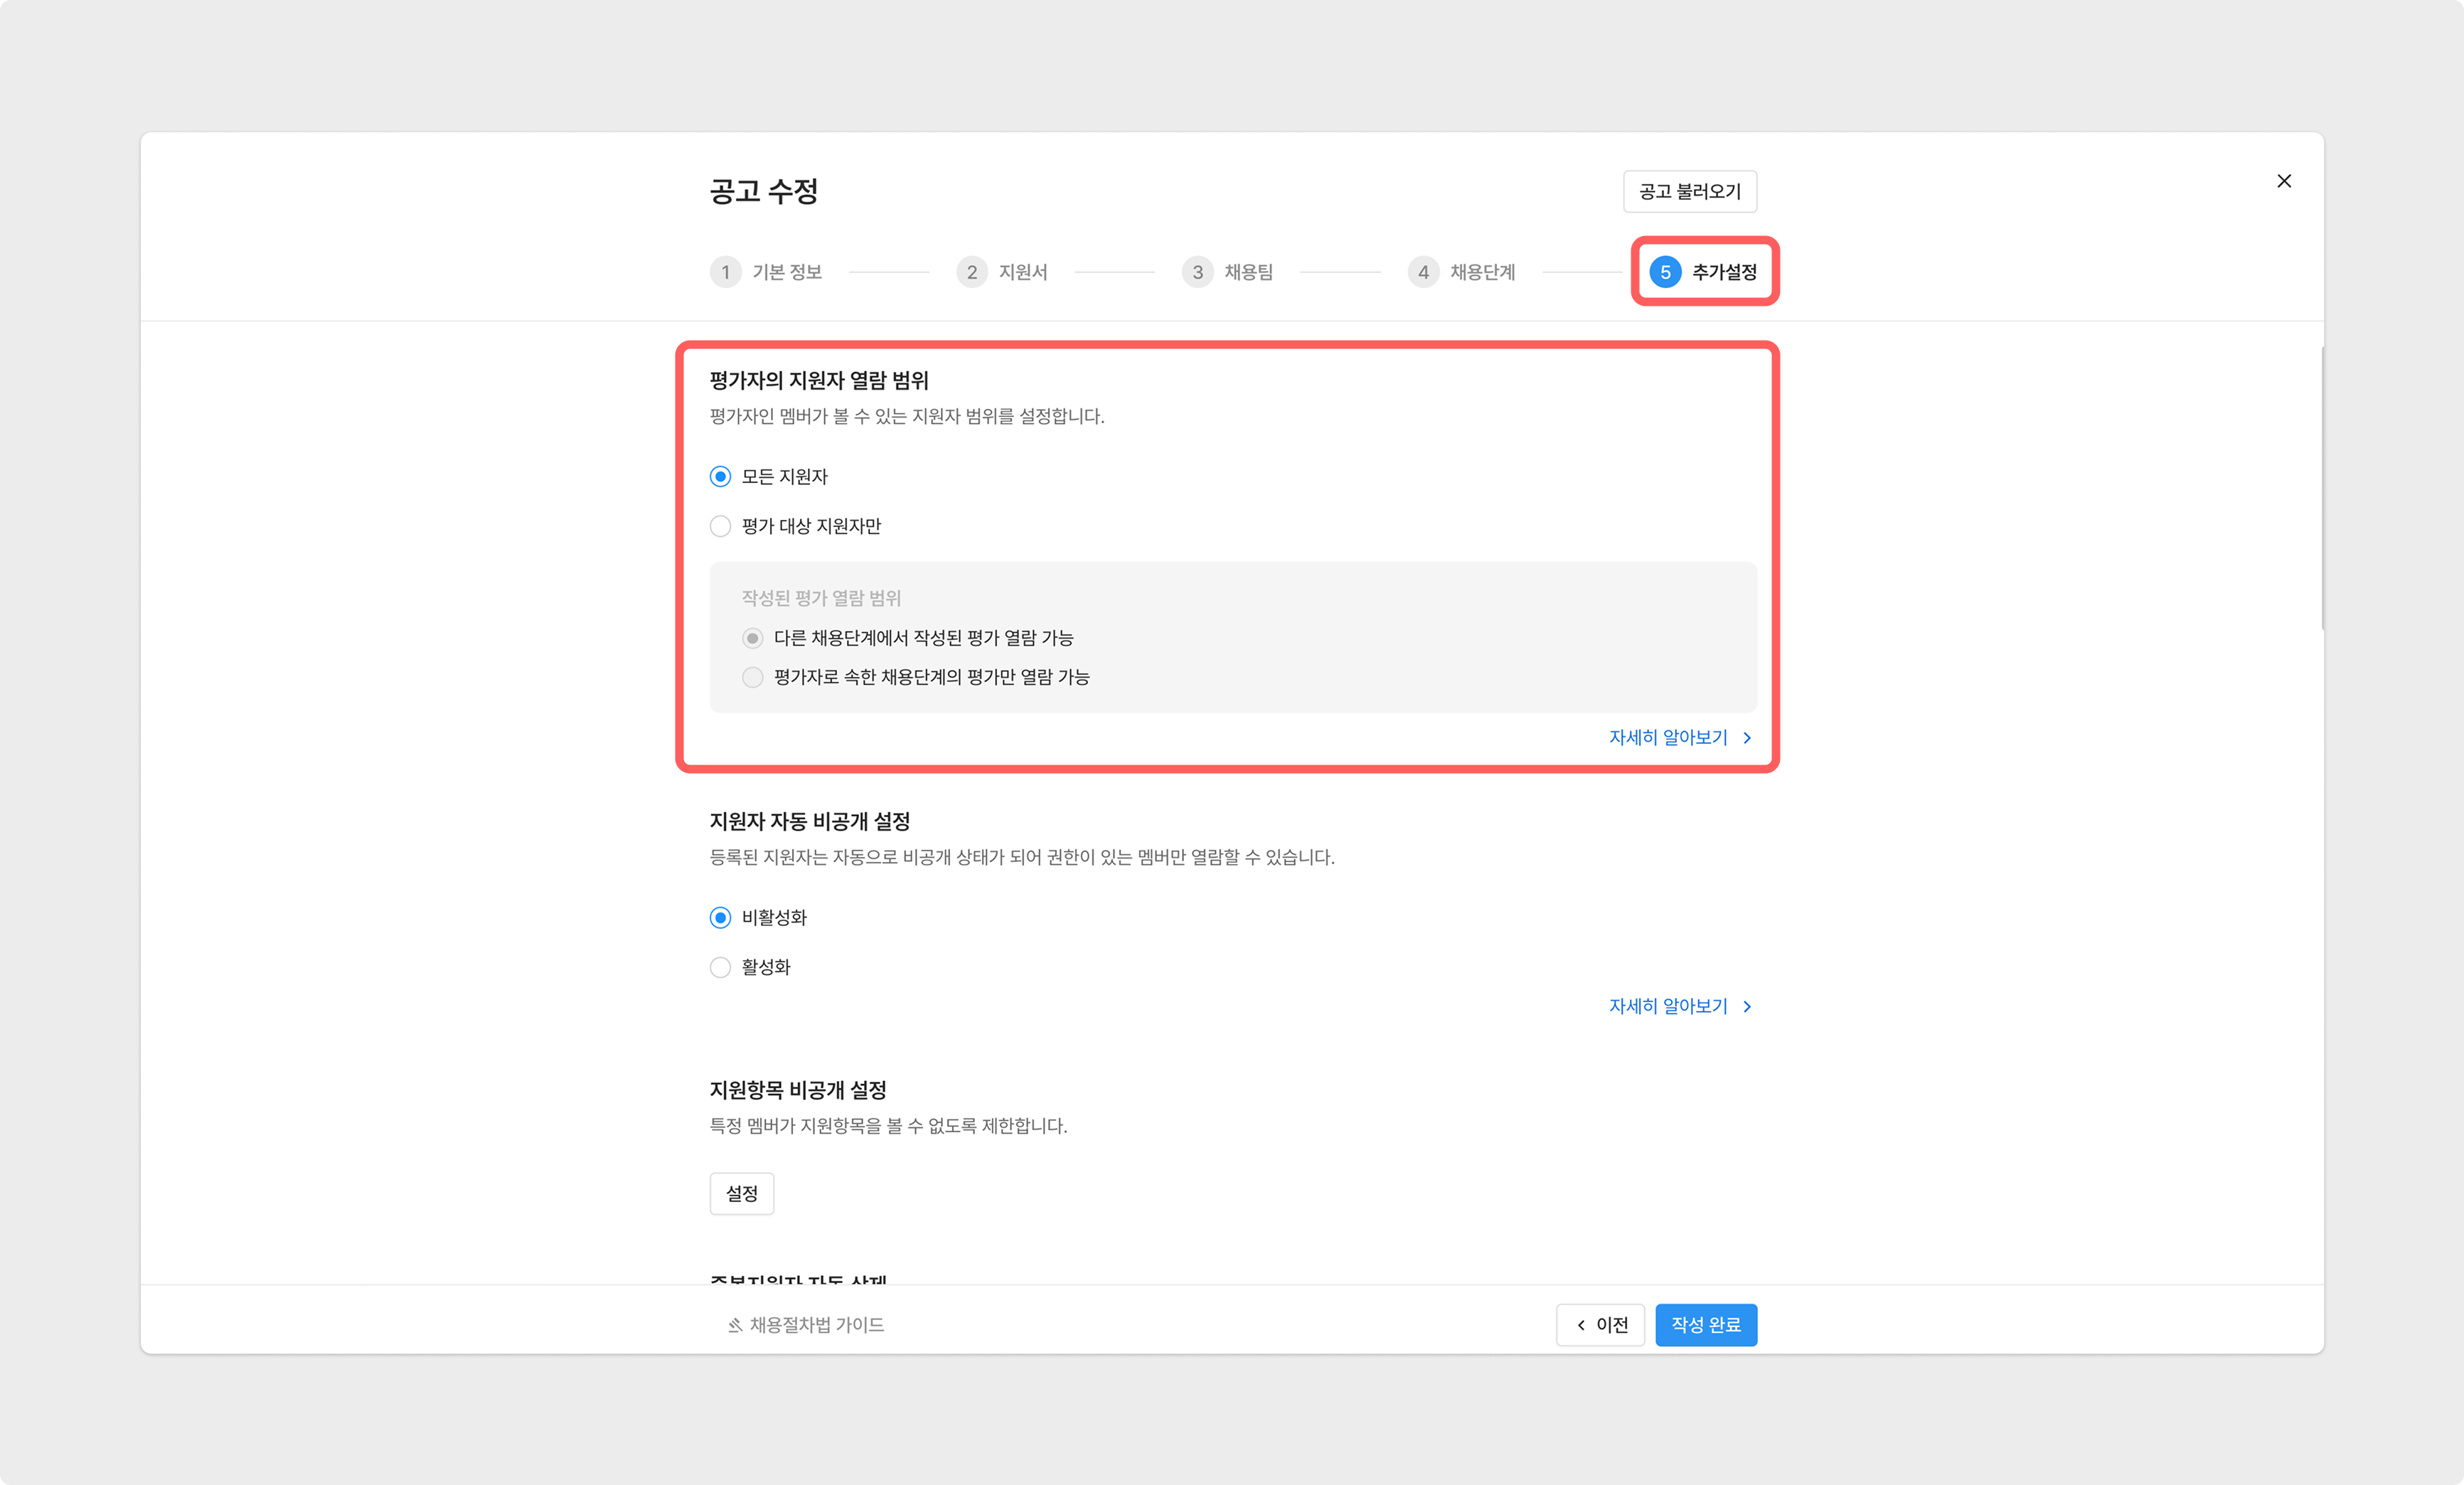Open 자세히 알아보기 under 열람 범위 section
This screenshot has height=1485, width=2464.
1679,738
